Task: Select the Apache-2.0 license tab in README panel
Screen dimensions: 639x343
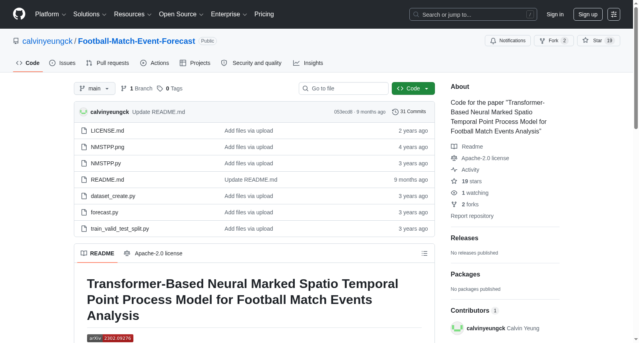Action: (153, 253)
